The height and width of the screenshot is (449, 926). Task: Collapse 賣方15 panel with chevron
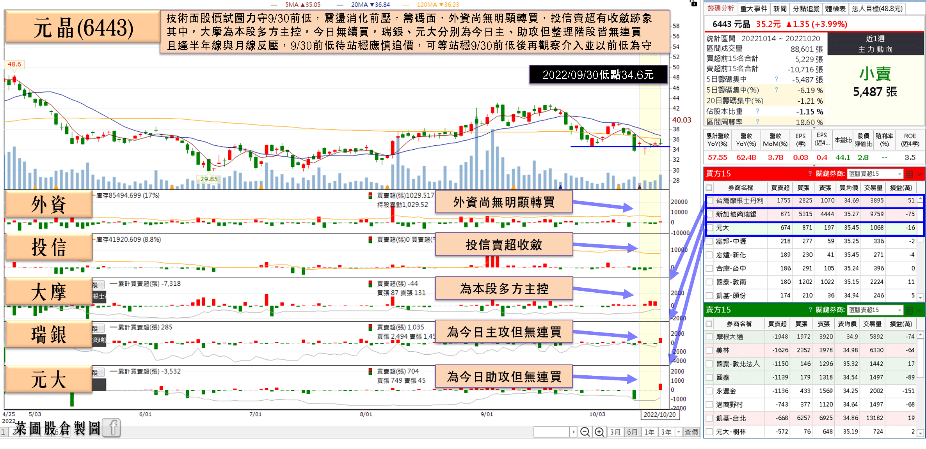(919, 310)
